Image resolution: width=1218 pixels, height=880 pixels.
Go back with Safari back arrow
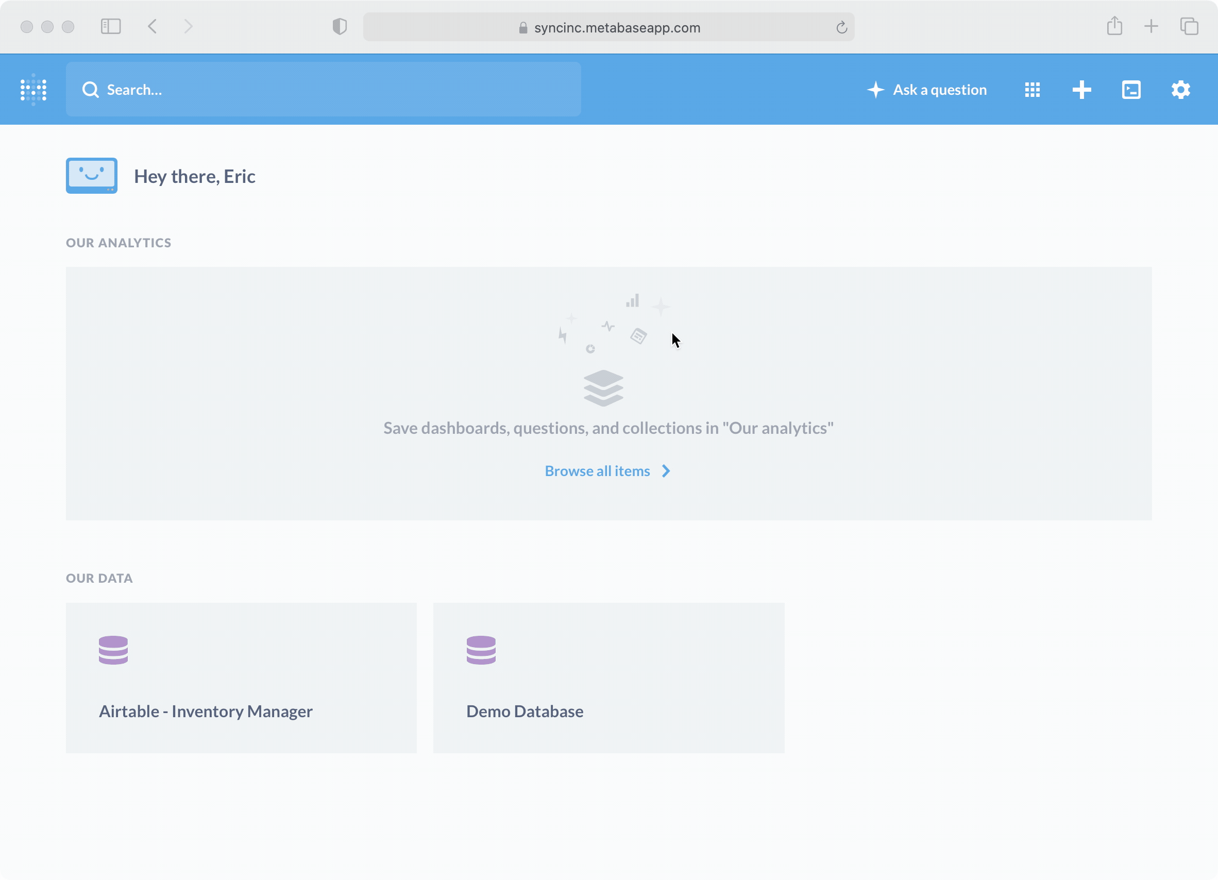click(153, 26)
